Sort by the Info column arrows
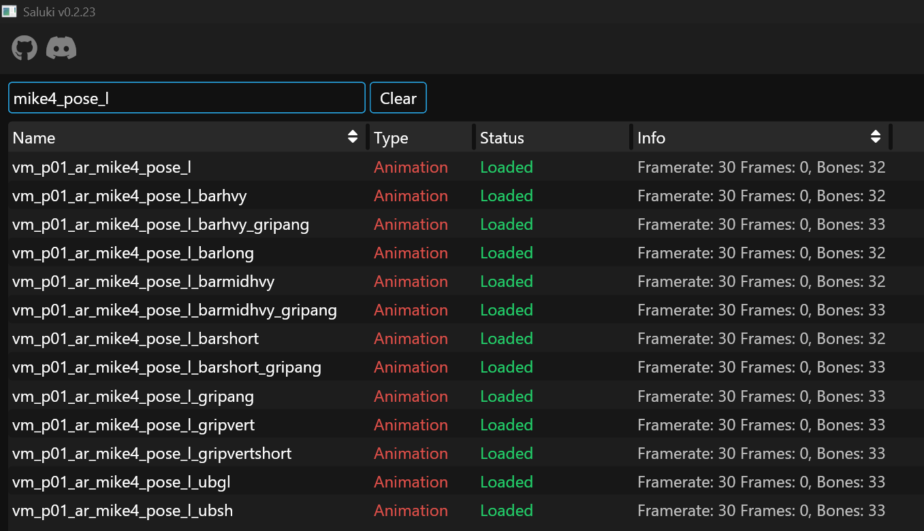 [876, 137]
